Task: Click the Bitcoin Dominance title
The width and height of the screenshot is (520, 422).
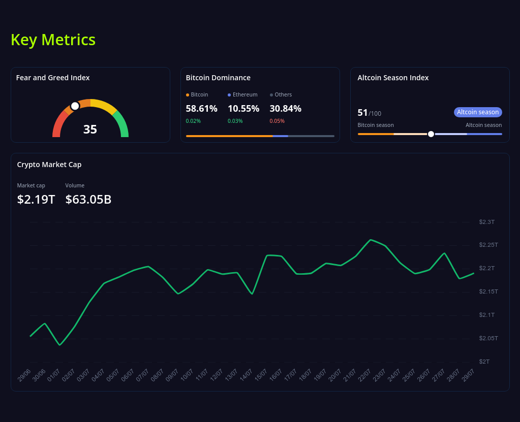Action: 218,78
